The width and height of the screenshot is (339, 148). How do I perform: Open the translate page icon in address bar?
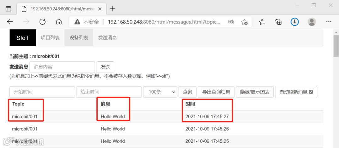pyautogui.click(x=231, y=22)
